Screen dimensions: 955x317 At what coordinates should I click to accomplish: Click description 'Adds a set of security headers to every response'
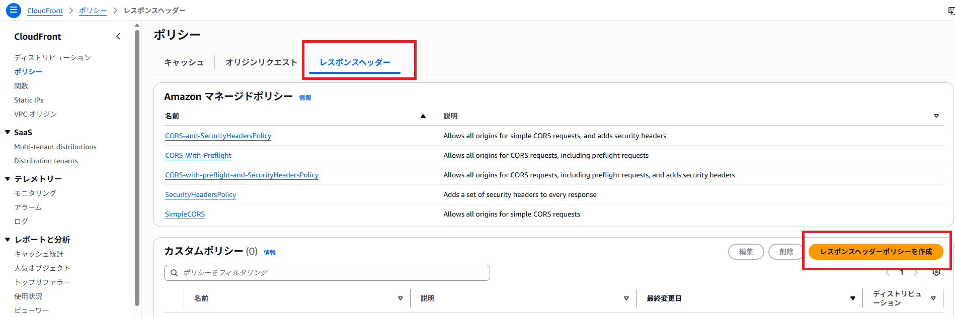520,194
